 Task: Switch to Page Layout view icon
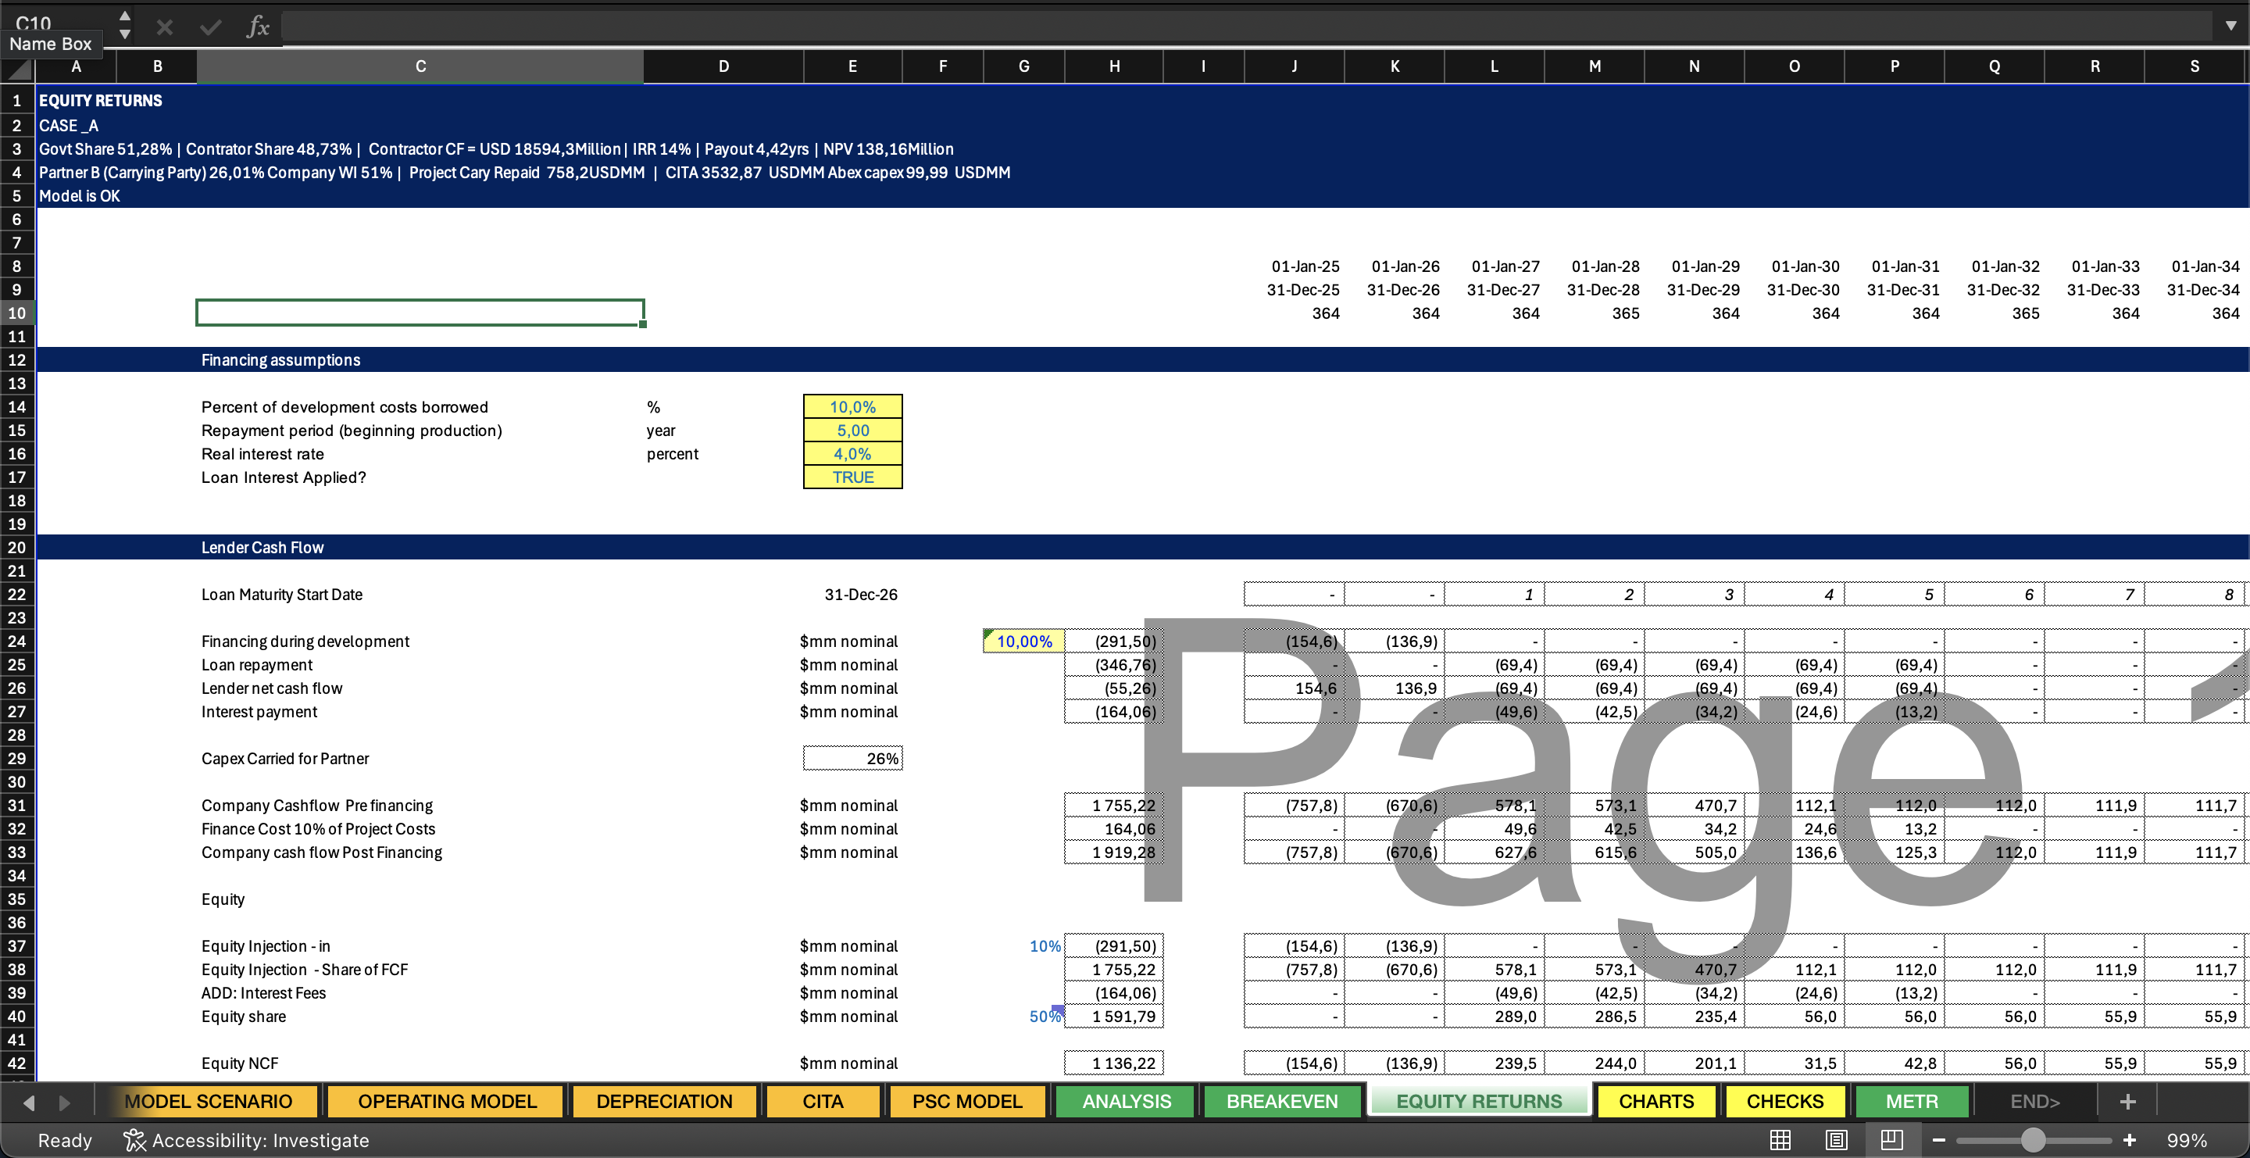pyautogui.click(x=1837, y=1140)
